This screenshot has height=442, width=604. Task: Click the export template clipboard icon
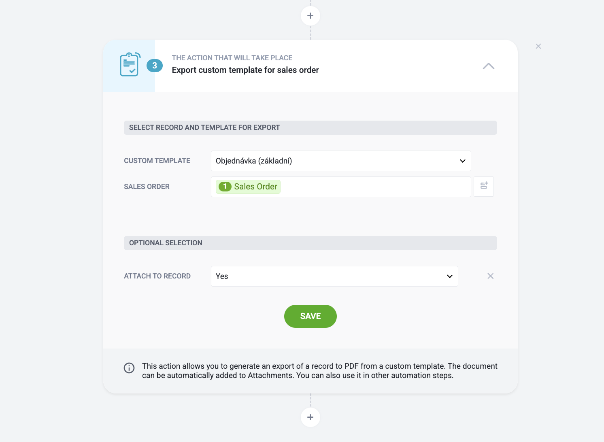130,64
